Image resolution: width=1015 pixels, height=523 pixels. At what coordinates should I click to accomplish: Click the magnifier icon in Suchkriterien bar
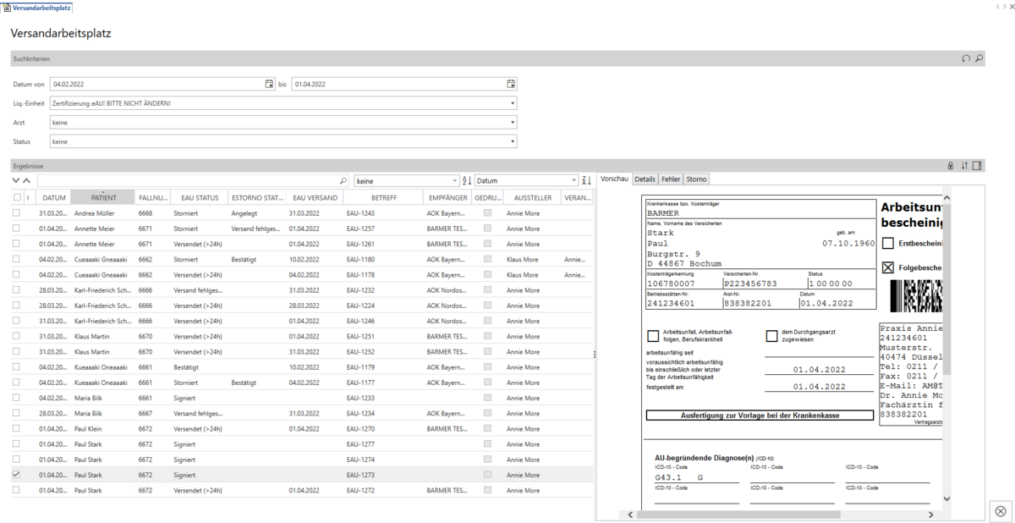979,59
